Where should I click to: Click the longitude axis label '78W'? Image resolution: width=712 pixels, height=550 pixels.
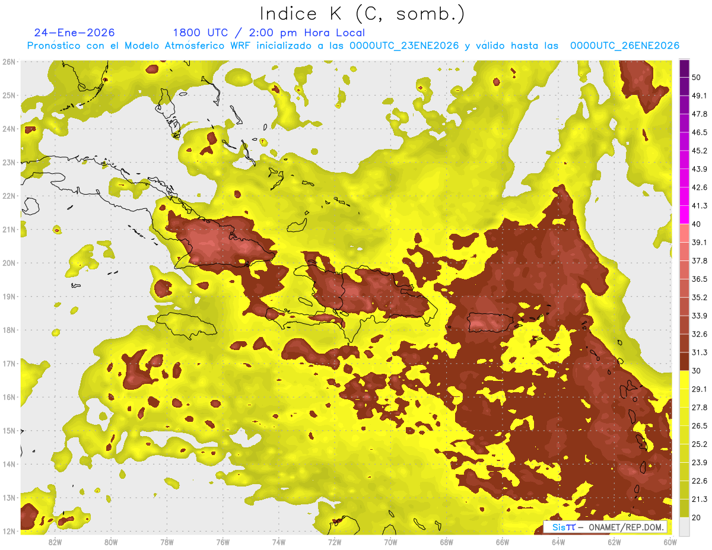(x=167, y=542)
